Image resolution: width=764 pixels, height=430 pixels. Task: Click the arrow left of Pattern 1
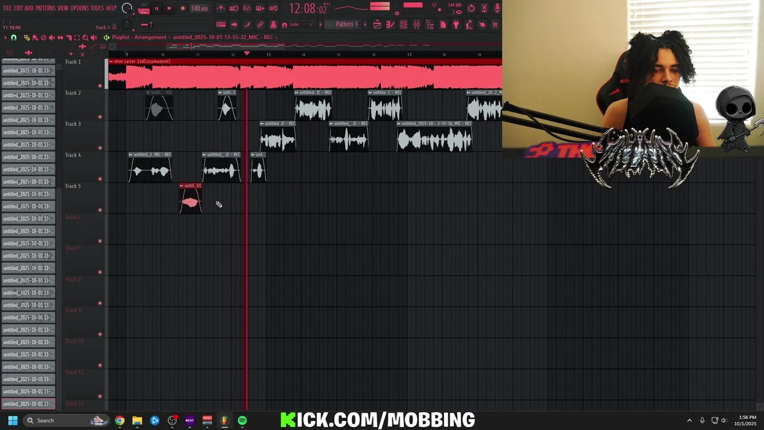click(321, 24)
